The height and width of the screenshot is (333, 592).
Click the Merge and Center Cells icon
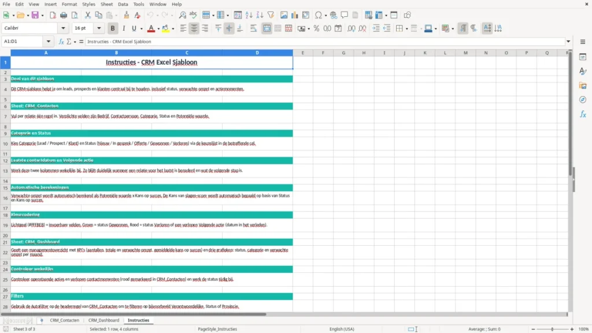click(267, 28)
